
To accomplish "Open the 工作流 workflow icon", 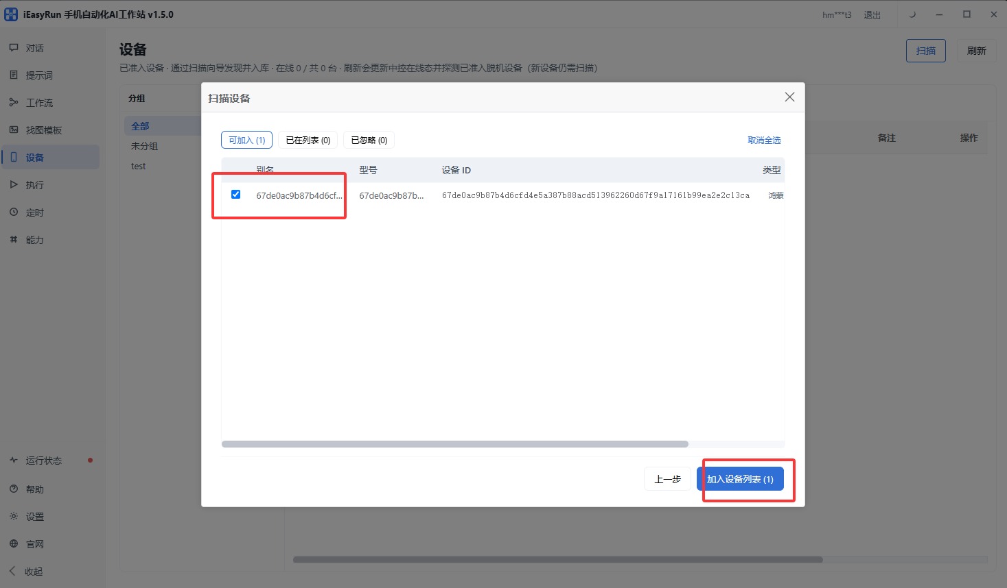I will (x=14, y=103).
